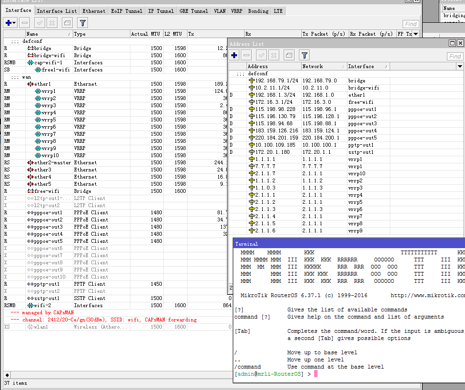The height and width of the screenshot is (390, 465).
Task: Open comment button in Address List toolbar
Action: pyautogui.click(x=289, y=55)
